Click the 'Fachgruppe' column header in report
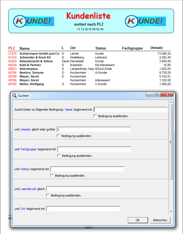 pos(132,48)
